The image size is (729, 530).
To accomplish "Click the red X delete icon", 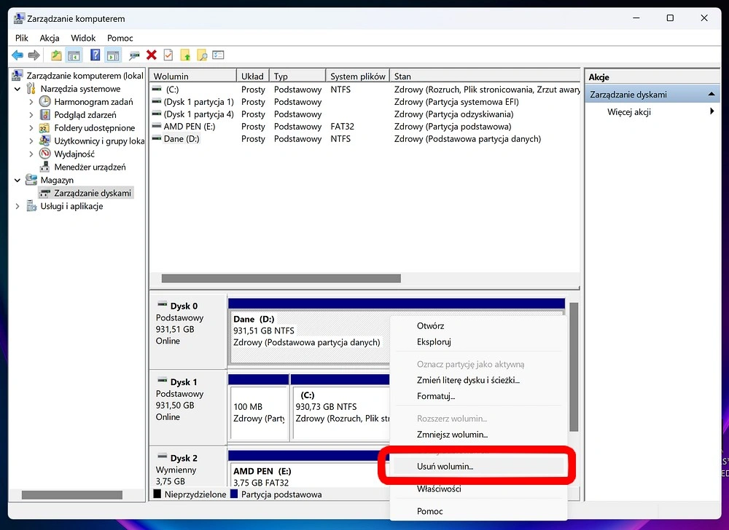I will [152, 55].
